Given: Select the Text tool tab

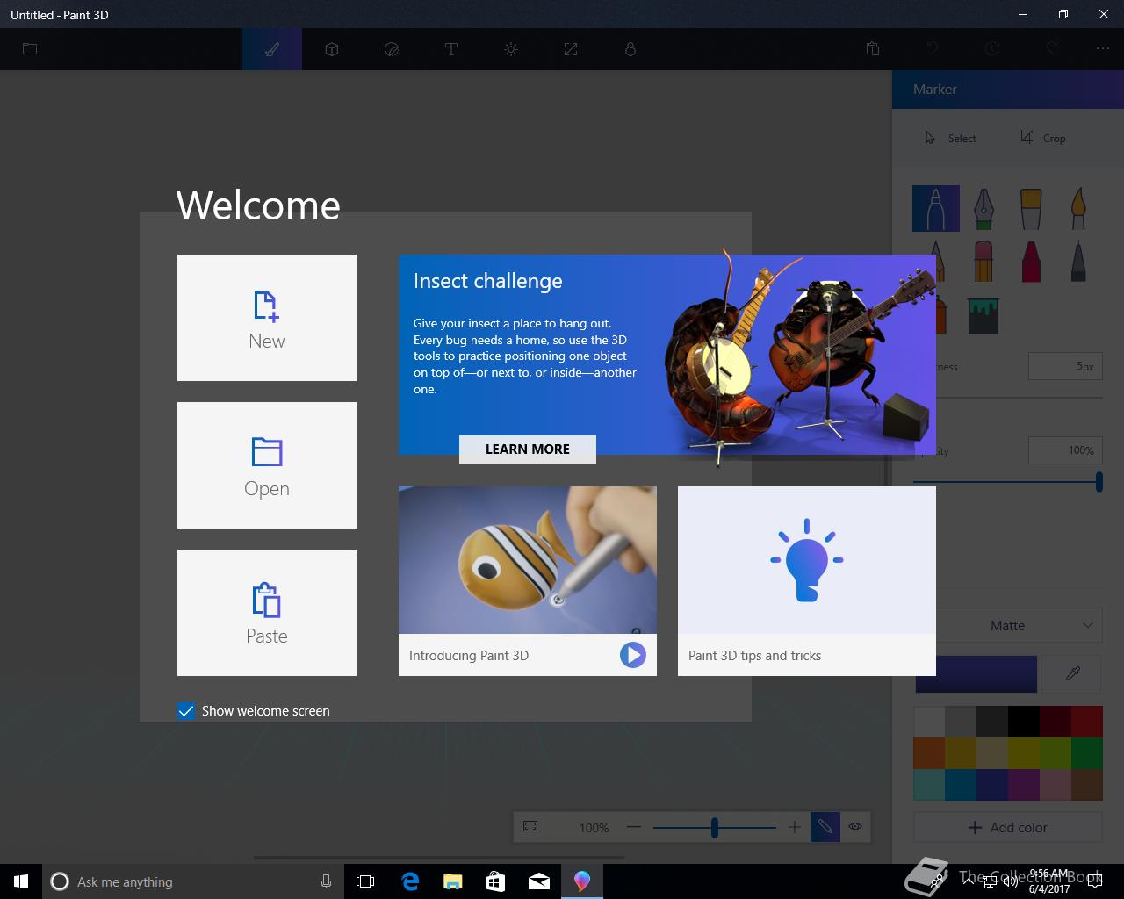Looking at the screenshot, I should 451,49.
